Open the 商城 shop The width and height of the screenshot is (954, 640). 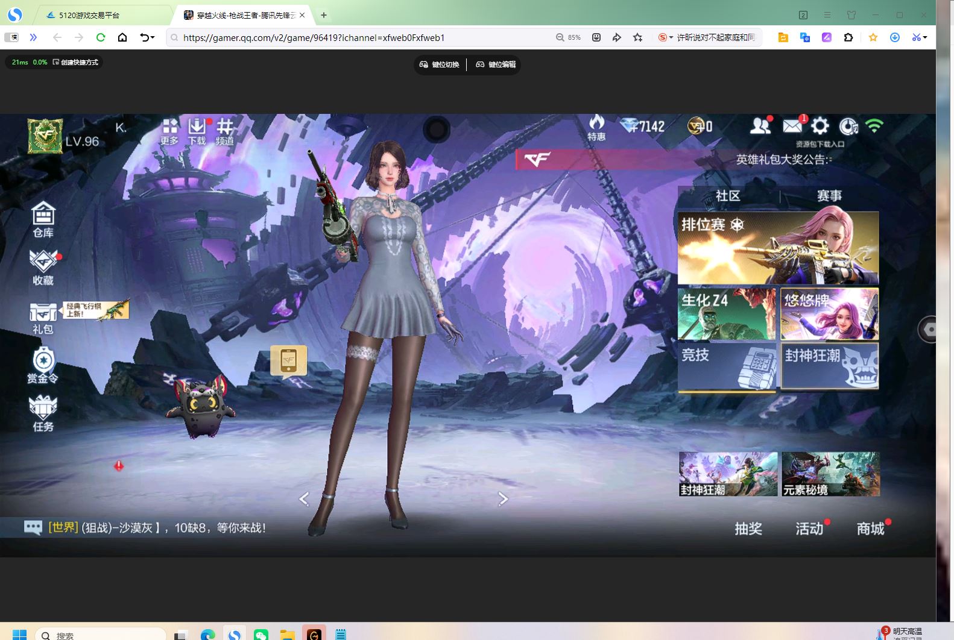click(x=870, y=529)
